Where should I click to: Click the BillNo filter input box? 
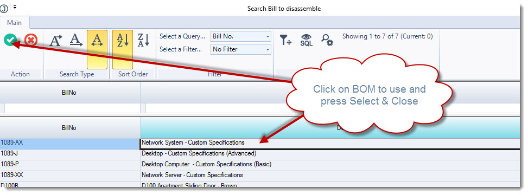click(72, 108)
